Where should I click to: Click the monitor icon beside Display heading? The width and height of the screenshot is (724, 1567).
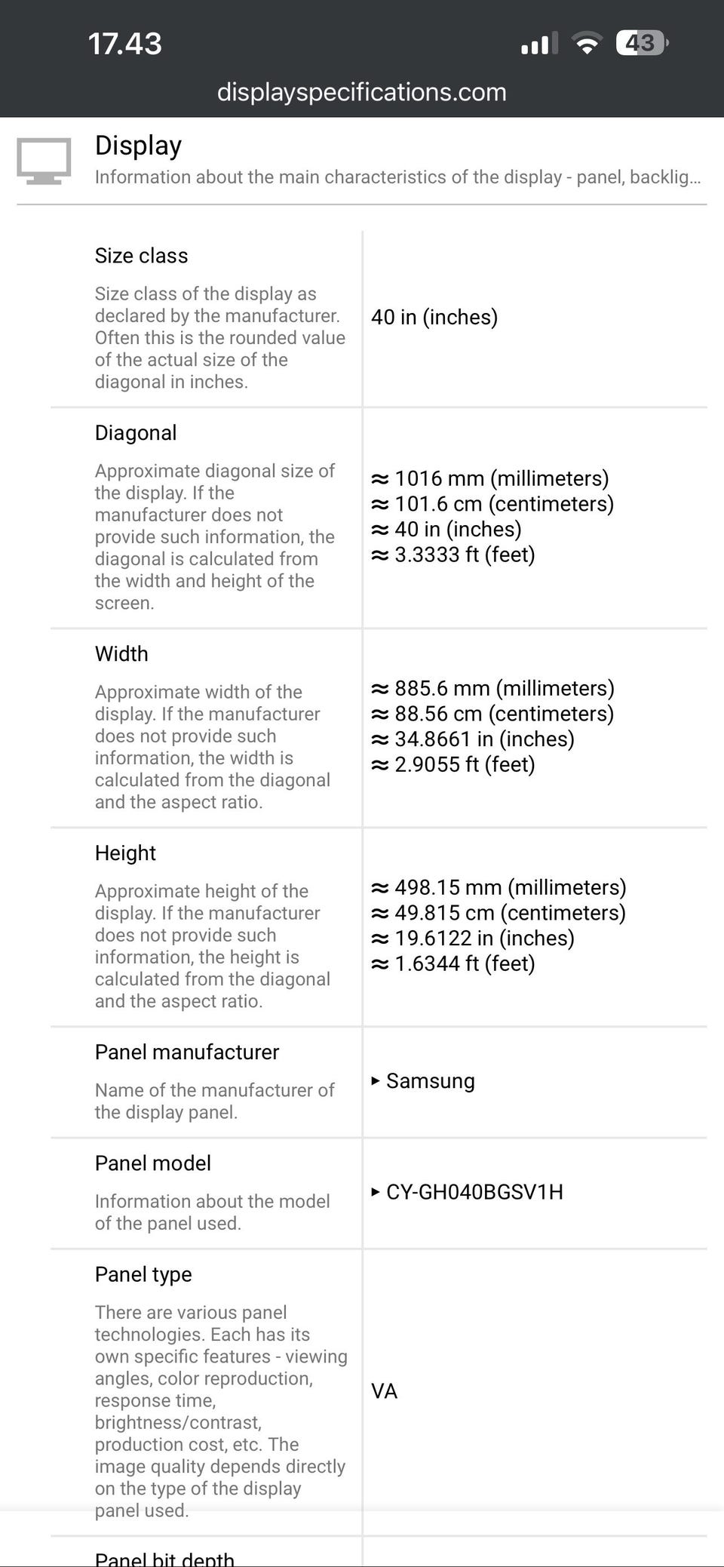[44, 161]
